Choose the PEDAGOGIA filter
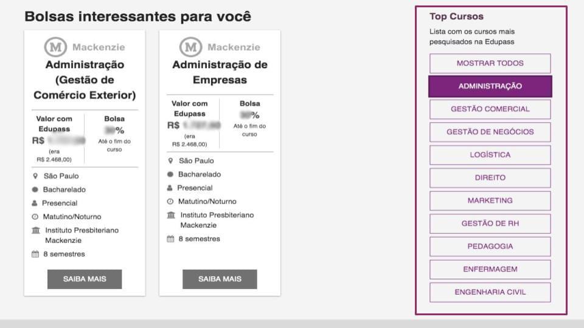Viewport: 584px width, 328px height. (490, 247)
